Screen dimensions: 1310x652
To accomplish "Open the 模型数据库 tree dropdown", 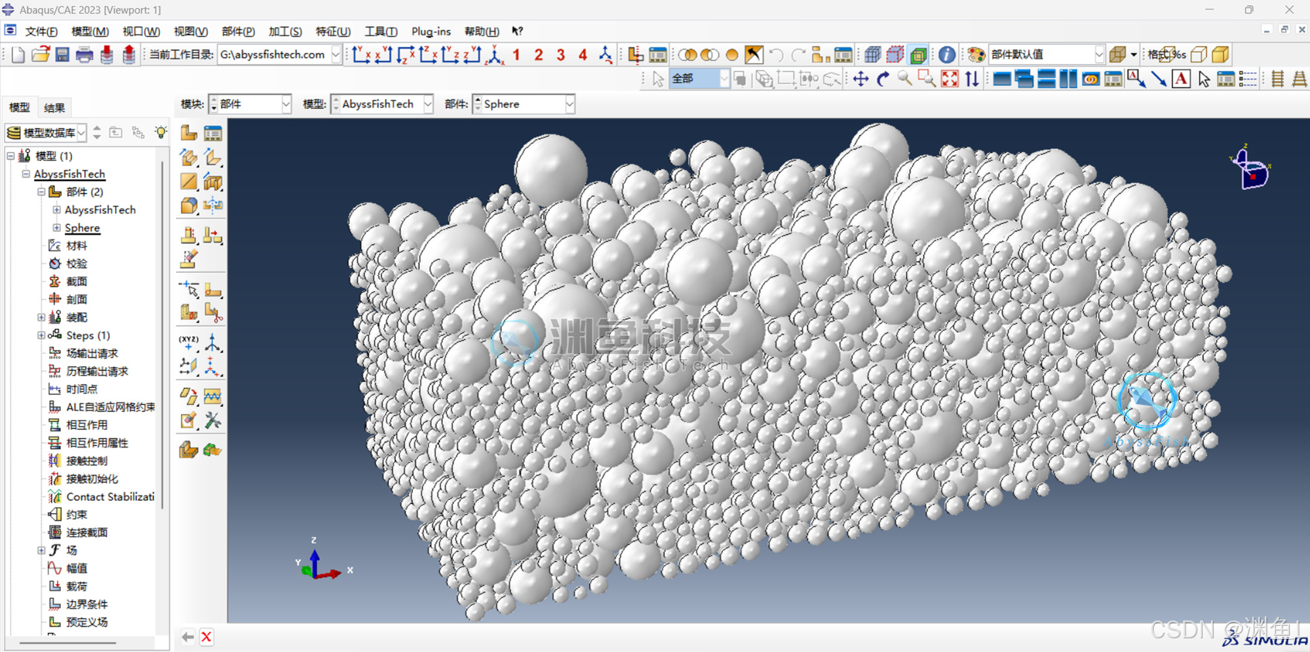I will [x=81, y=133].
